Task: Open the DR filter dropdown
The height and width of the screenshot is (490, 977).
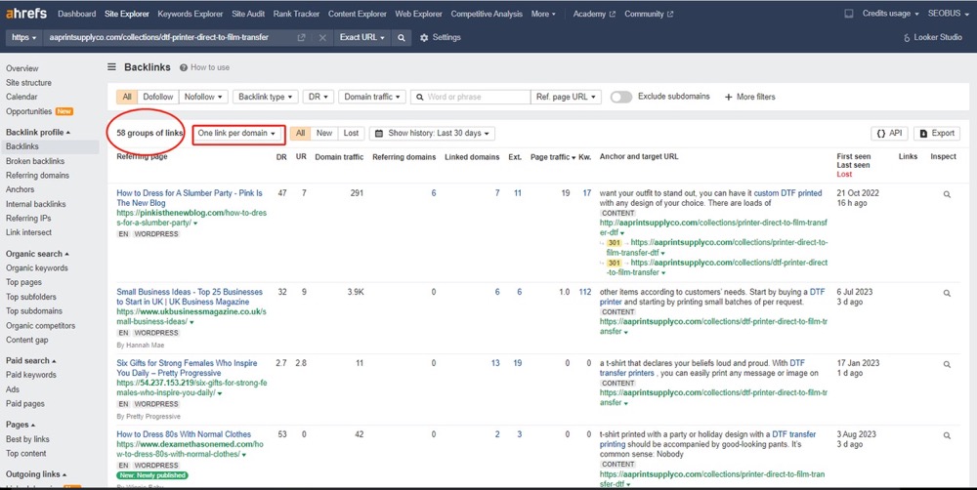Action: (319, 97)
